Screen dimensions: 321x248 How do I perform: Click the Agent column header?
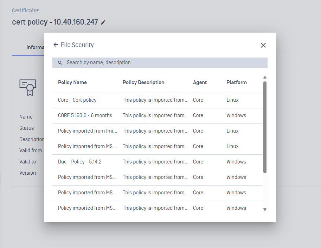click(x=200, y=82)
